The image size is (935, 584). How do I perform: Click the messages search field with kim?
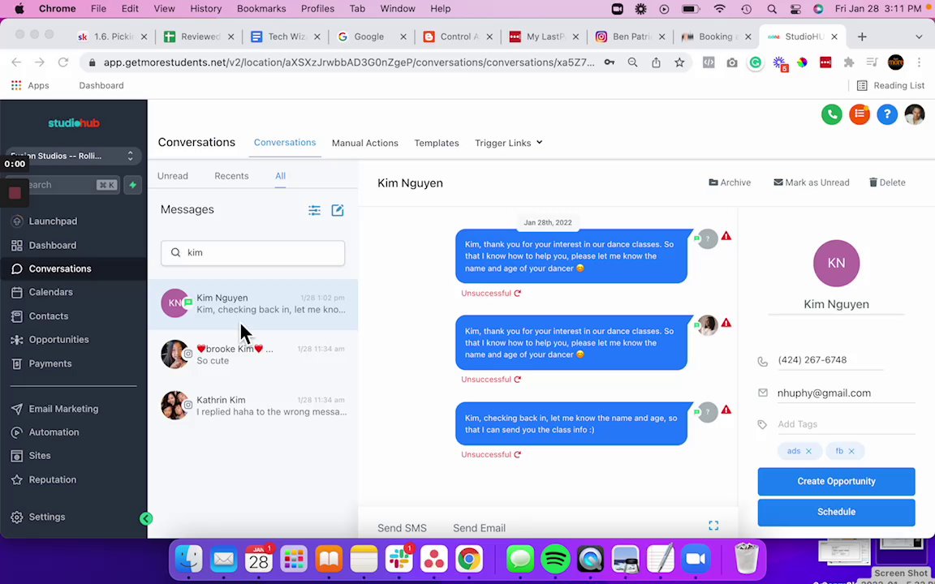click(253, 253)
